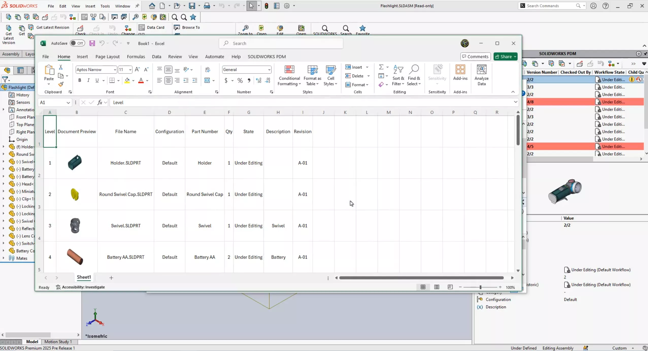Click the Excel search box
The height and width of the screenshot is (351, 648).
[281, 43]
